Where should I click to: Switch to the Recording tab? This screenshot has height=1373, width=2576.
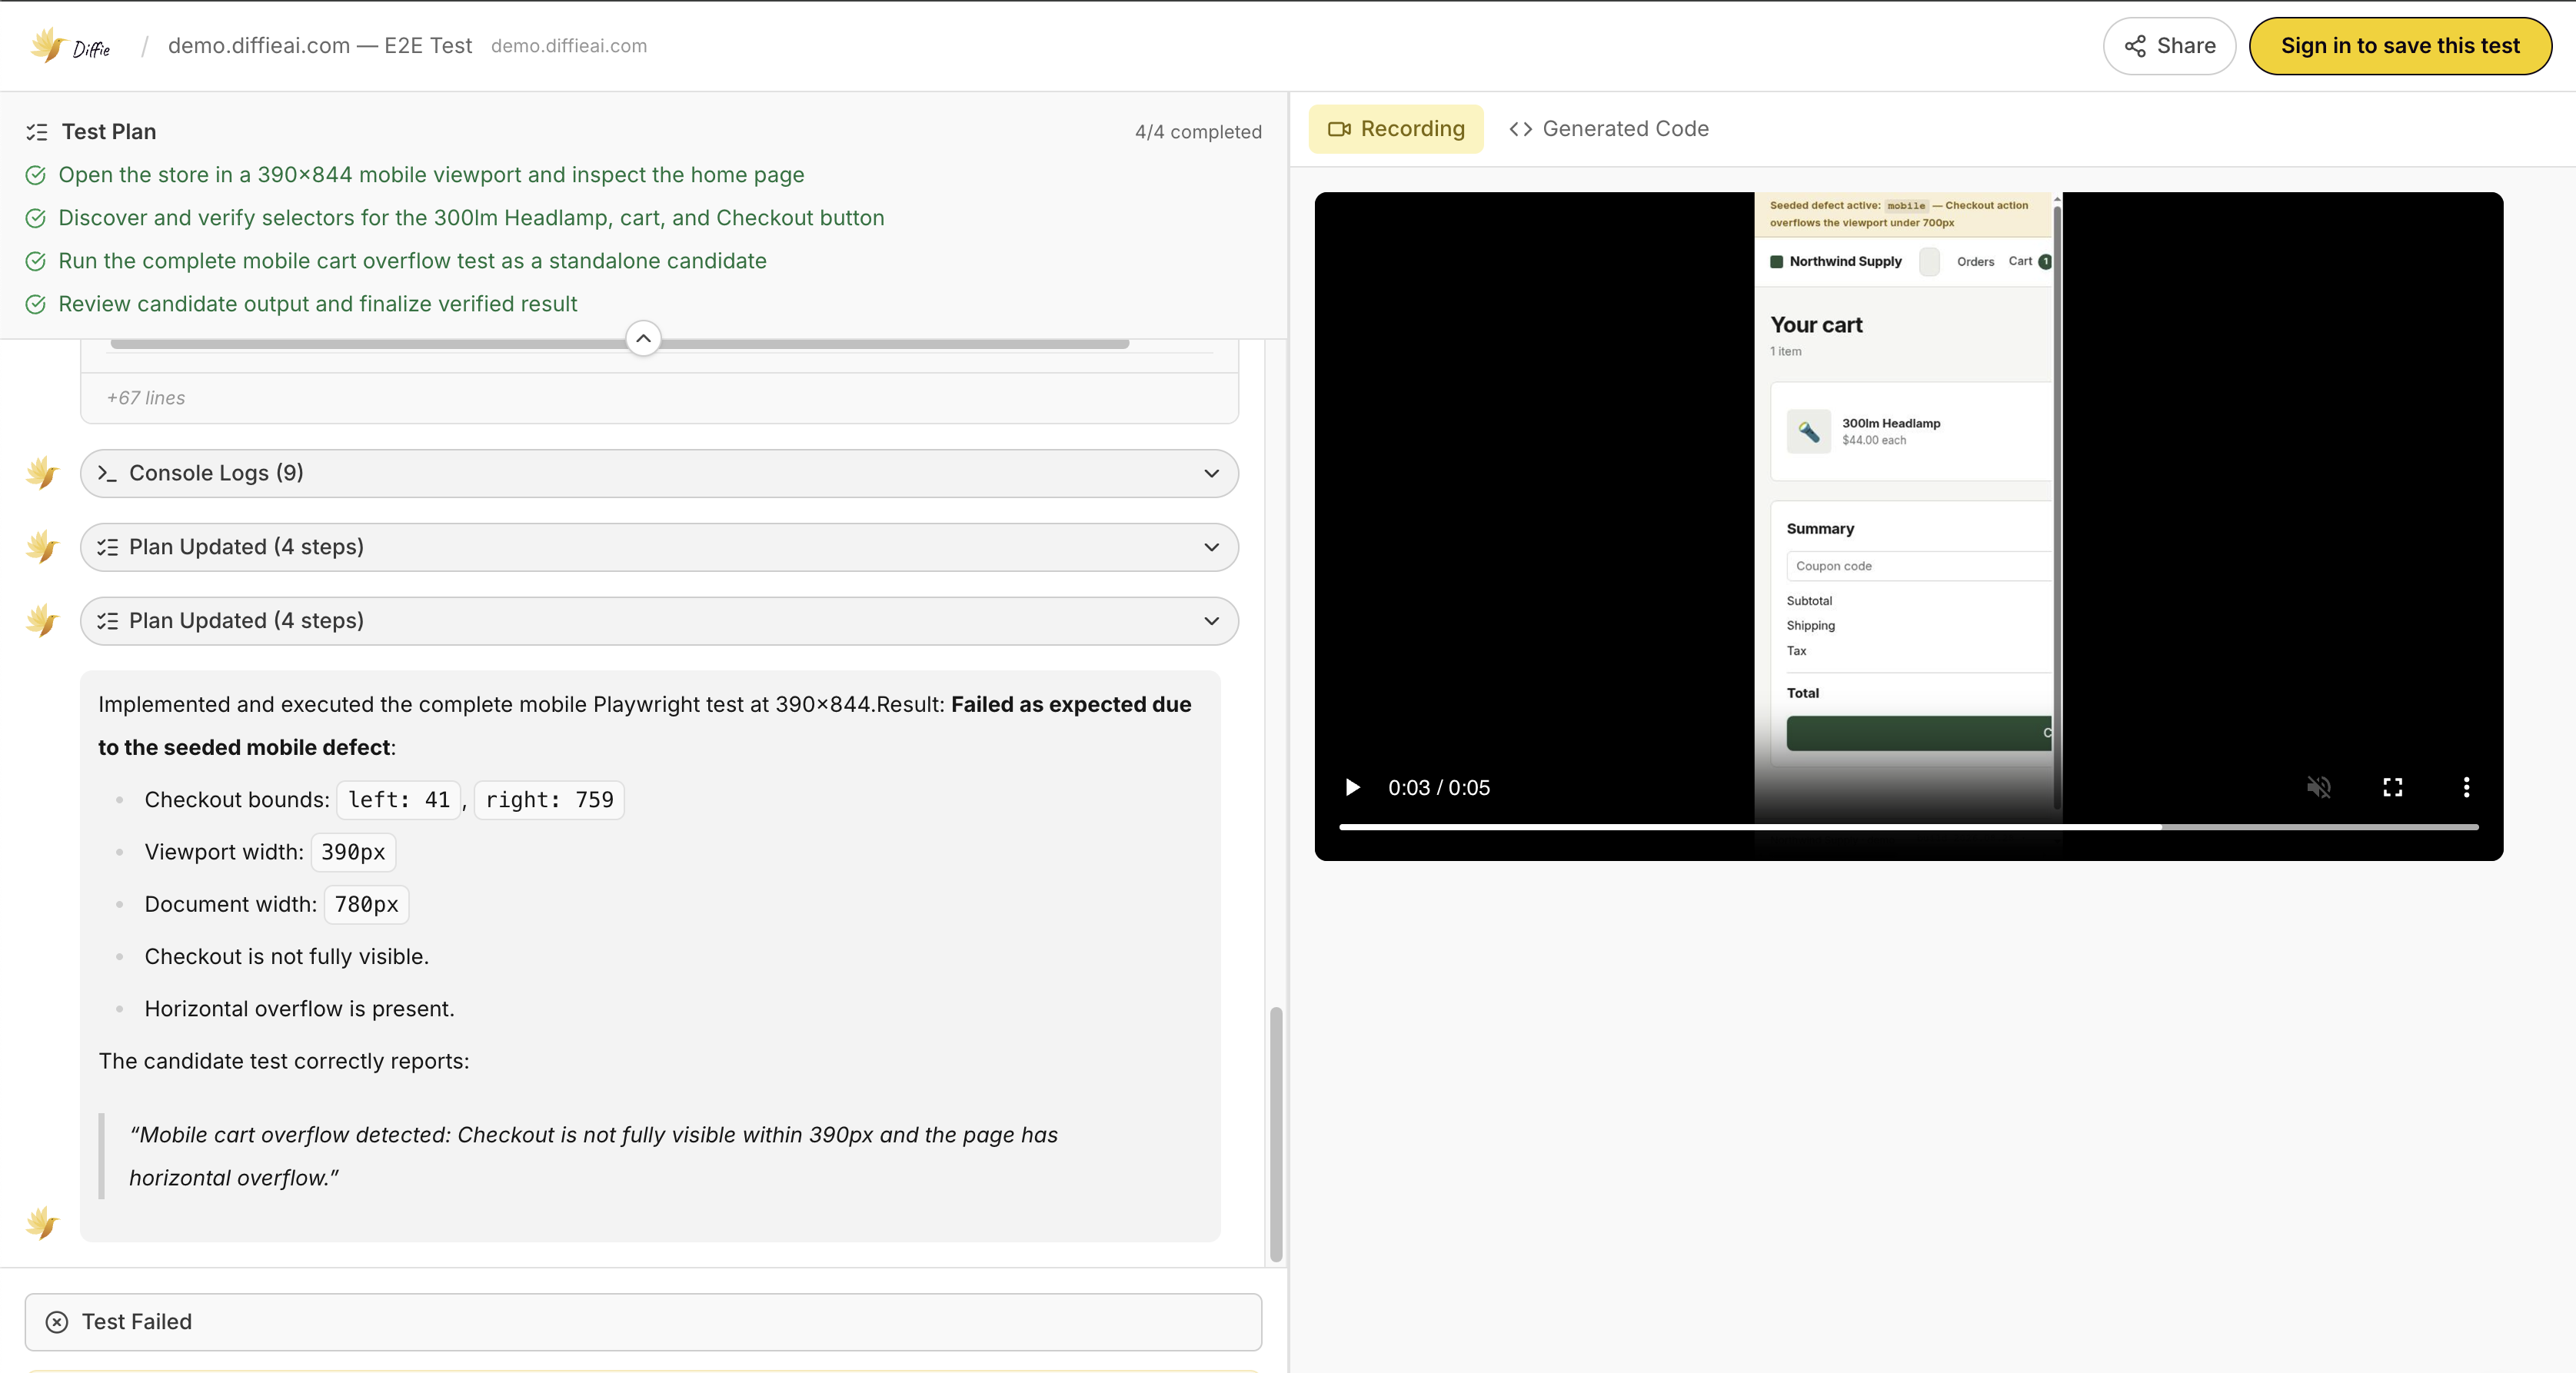[1396, 129]
